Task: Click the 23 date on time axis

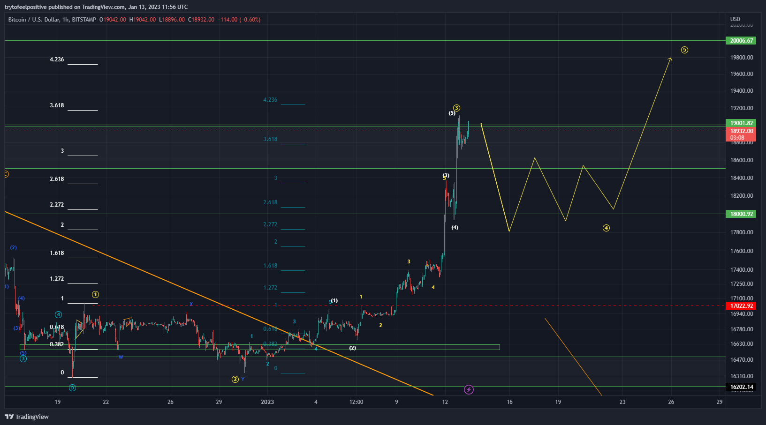Action: coord(622,402)
